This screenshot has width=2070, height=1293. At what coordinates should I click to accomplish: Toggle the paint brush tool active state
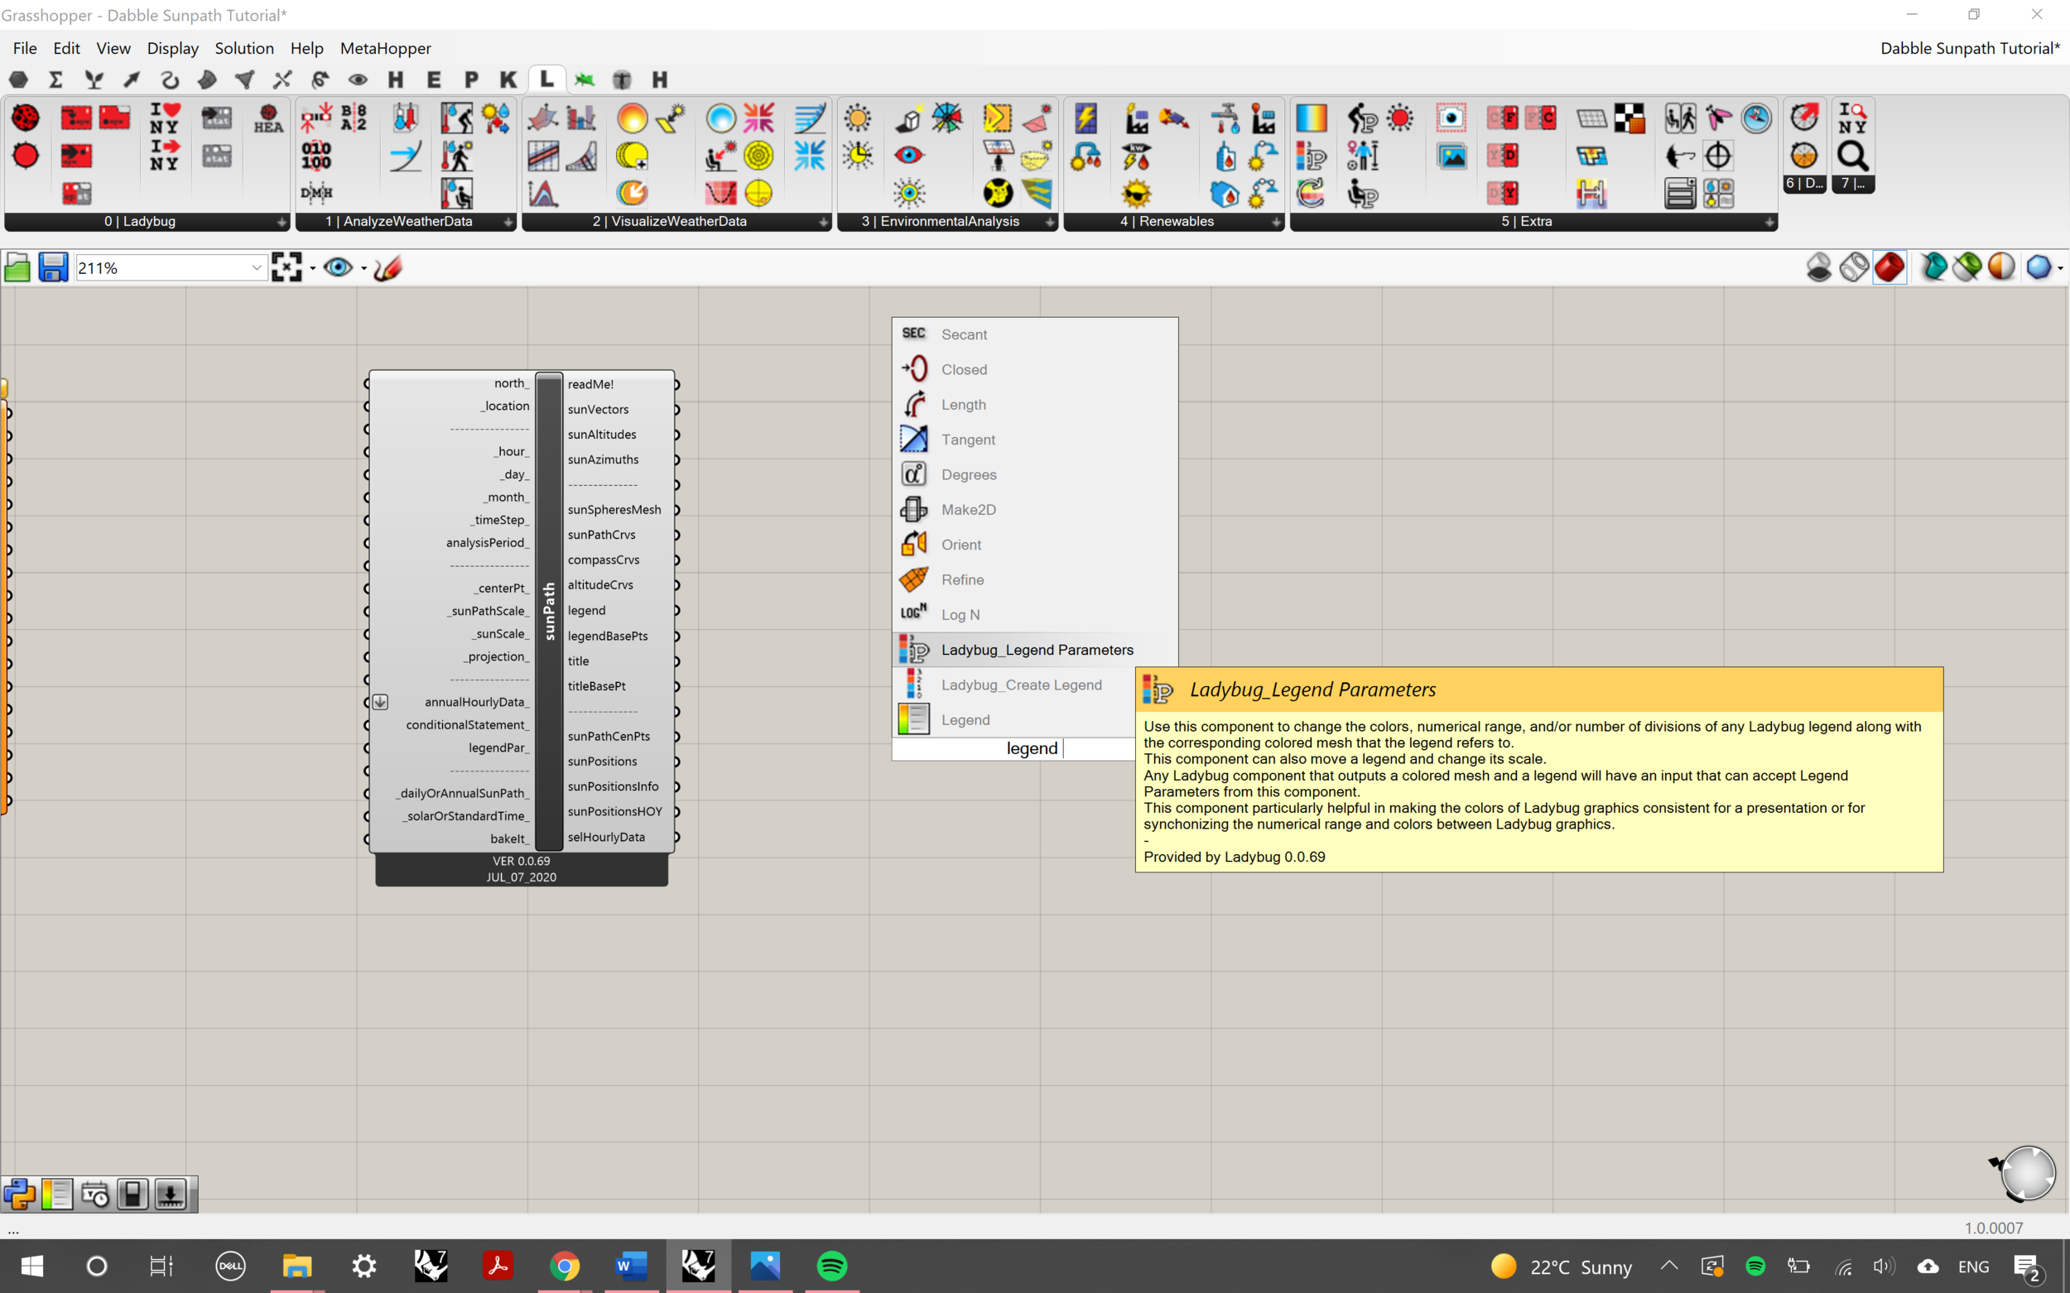coord(388,267)
